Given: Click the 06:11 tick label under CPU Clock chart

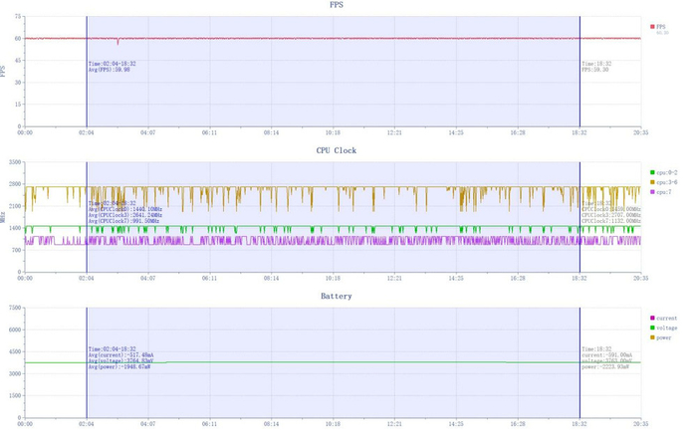Looking at the screenshot, I should [x=209, y=278].
